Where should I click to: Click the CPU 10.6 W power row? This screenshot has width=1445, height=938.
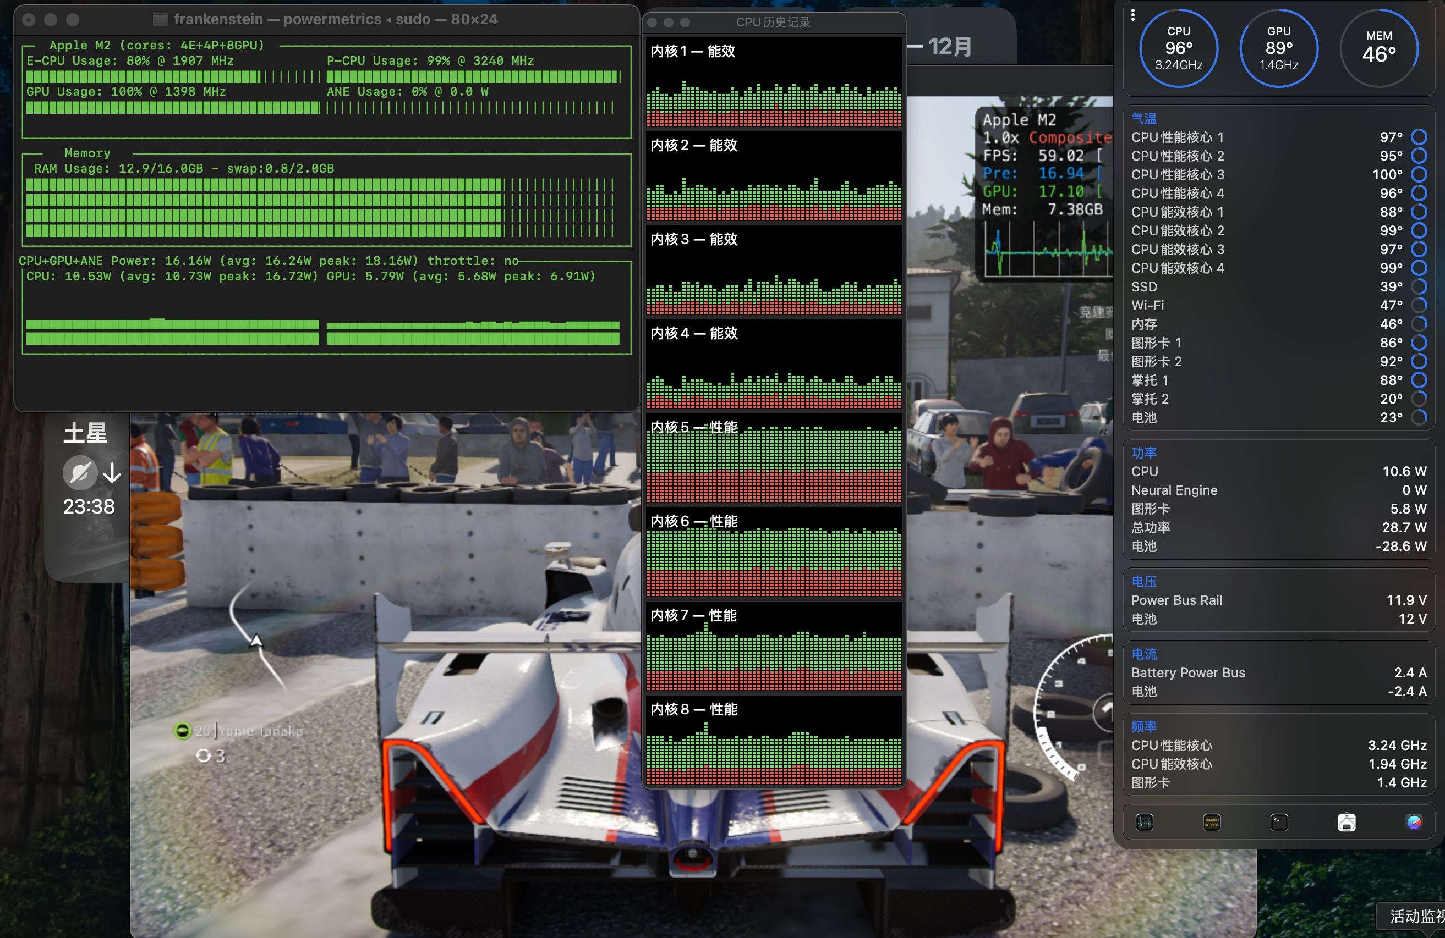(1279, 471)
